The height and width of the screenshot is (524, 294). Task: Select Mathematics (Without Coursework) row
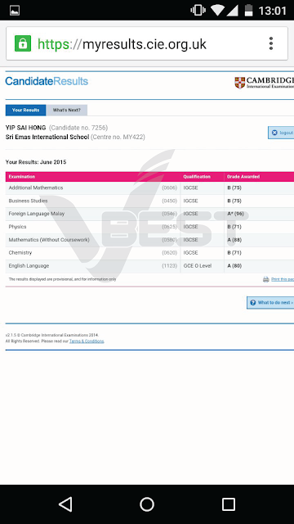pyautogui.click(x=149, y=240)
